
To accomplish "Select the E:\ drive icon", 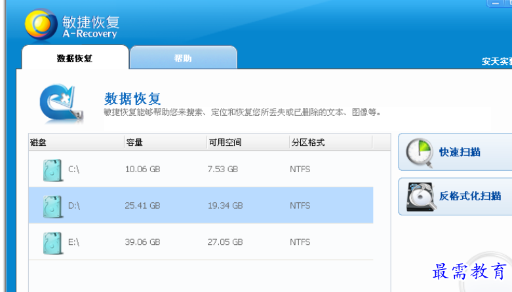I will [51, 242].
